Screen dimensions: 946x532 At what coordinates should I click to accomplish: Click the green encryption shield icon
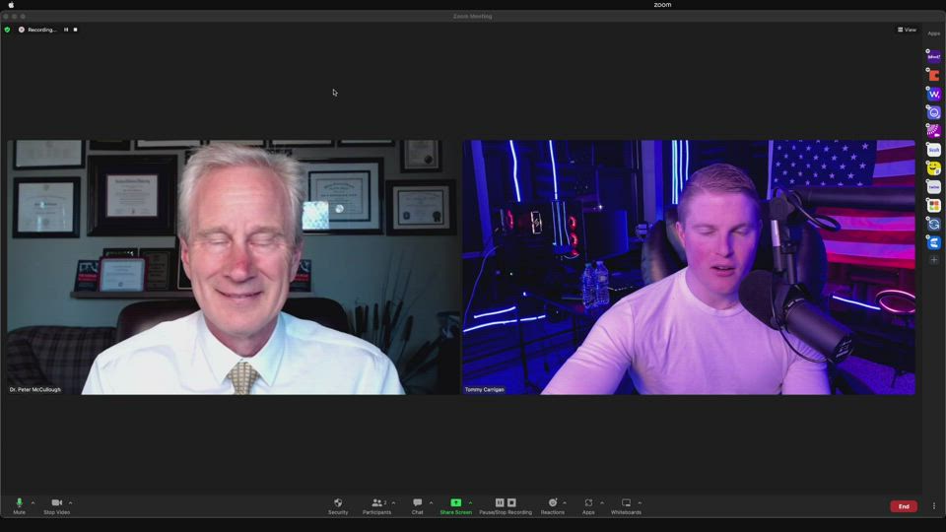[x=7, y=30]
